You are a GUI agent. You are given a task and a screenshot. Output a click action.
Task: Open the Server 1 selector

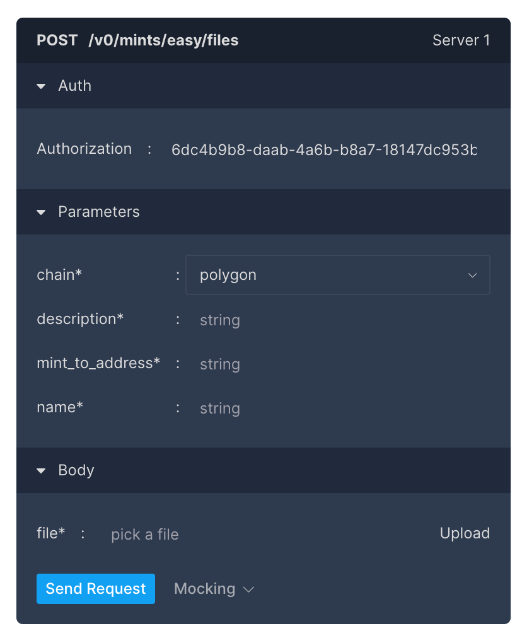point(461,40)
